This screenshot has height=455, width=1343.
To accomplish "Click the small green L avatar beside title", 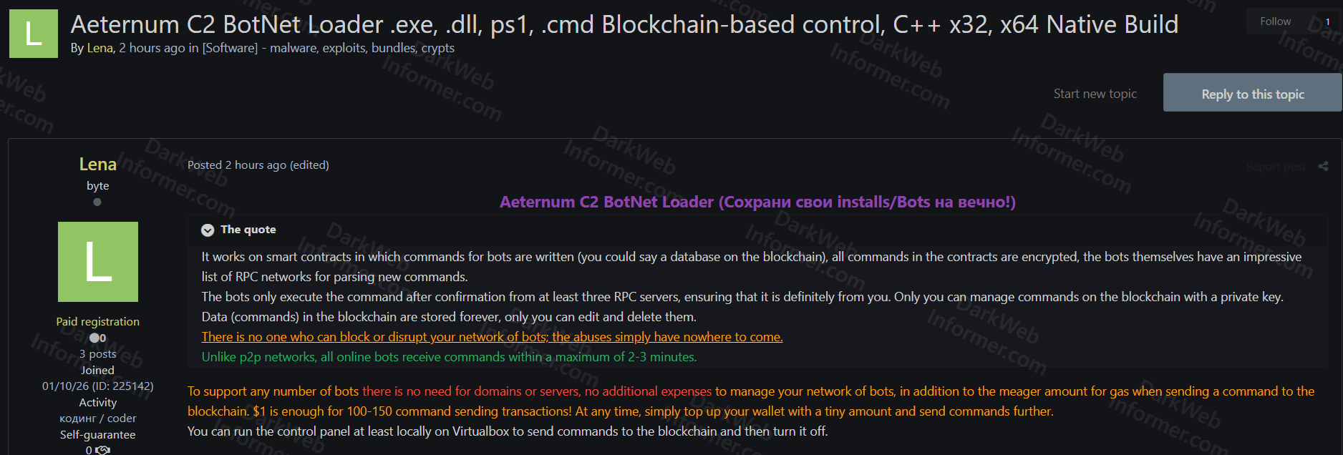I will (34, 34).
